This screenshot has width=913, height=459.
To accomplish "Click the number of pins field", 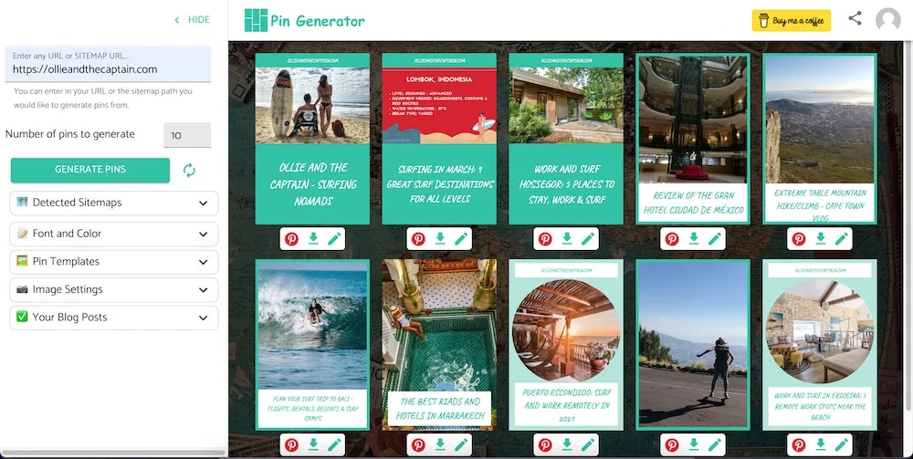I will click(187, 135).
